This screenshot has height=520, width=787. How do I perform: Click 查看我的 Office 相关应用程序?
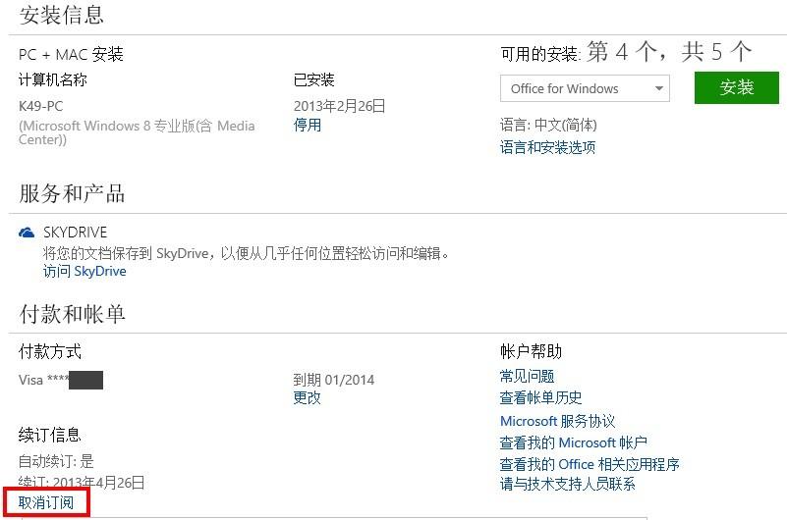click(590, 464)
